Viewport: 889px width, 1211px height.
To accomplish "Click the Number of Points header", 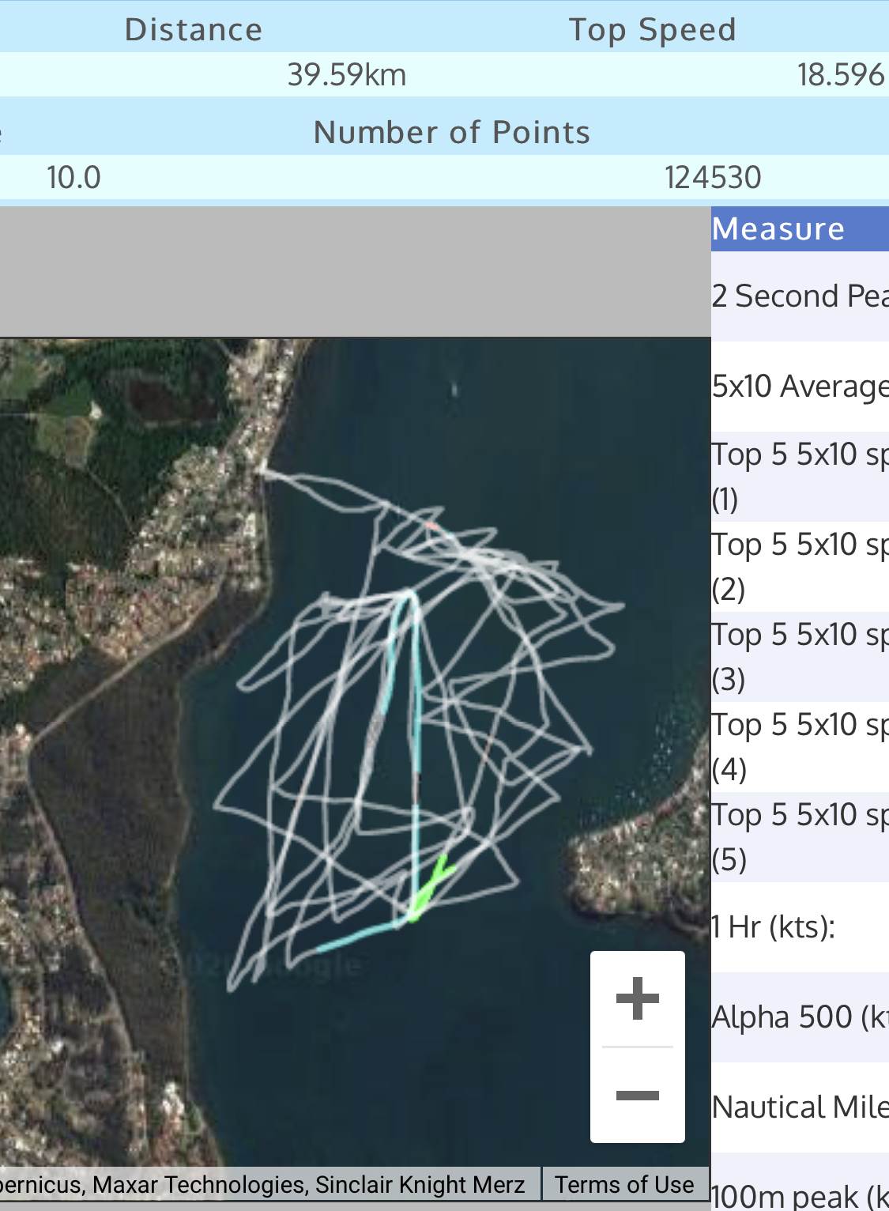I will 451,132.
